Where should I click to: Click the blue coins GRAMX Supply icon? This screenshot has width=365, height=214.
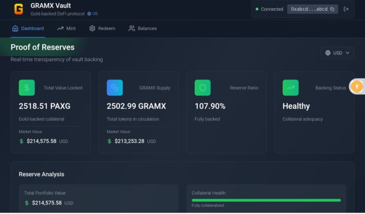(x=115, y=87)
